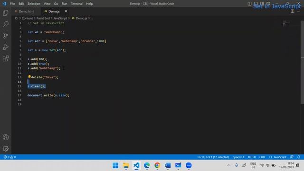The image size is (304, 171).
Task: Click the microphone icon in system tray
Action: 237,165
